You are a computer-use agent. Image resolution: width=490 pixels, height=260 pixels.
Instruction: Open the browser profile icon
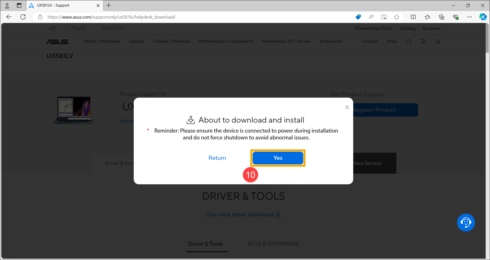pos(7,5)
